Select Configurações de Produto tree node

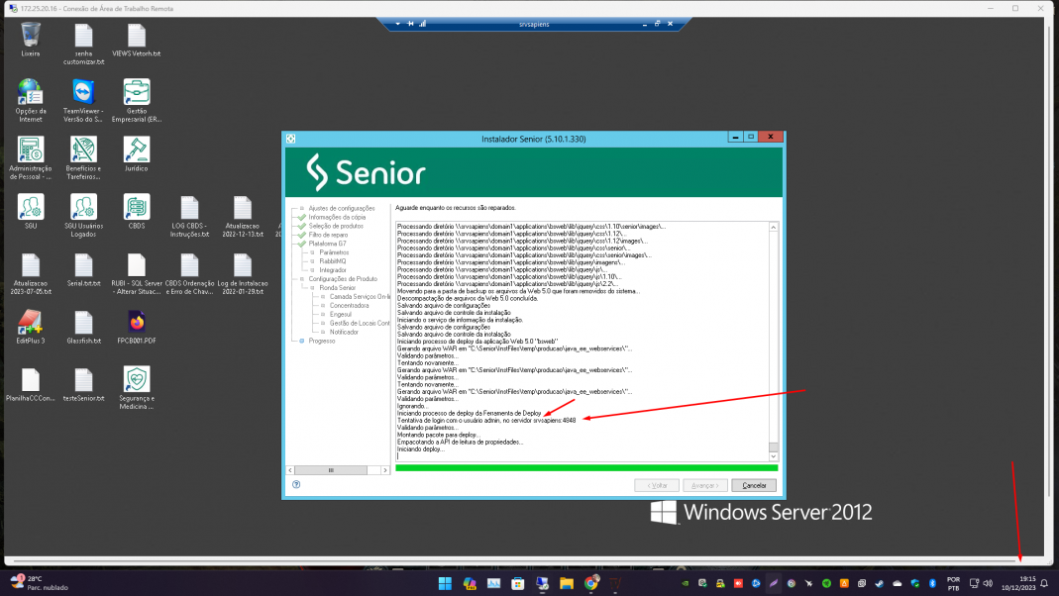coord(343,279)
